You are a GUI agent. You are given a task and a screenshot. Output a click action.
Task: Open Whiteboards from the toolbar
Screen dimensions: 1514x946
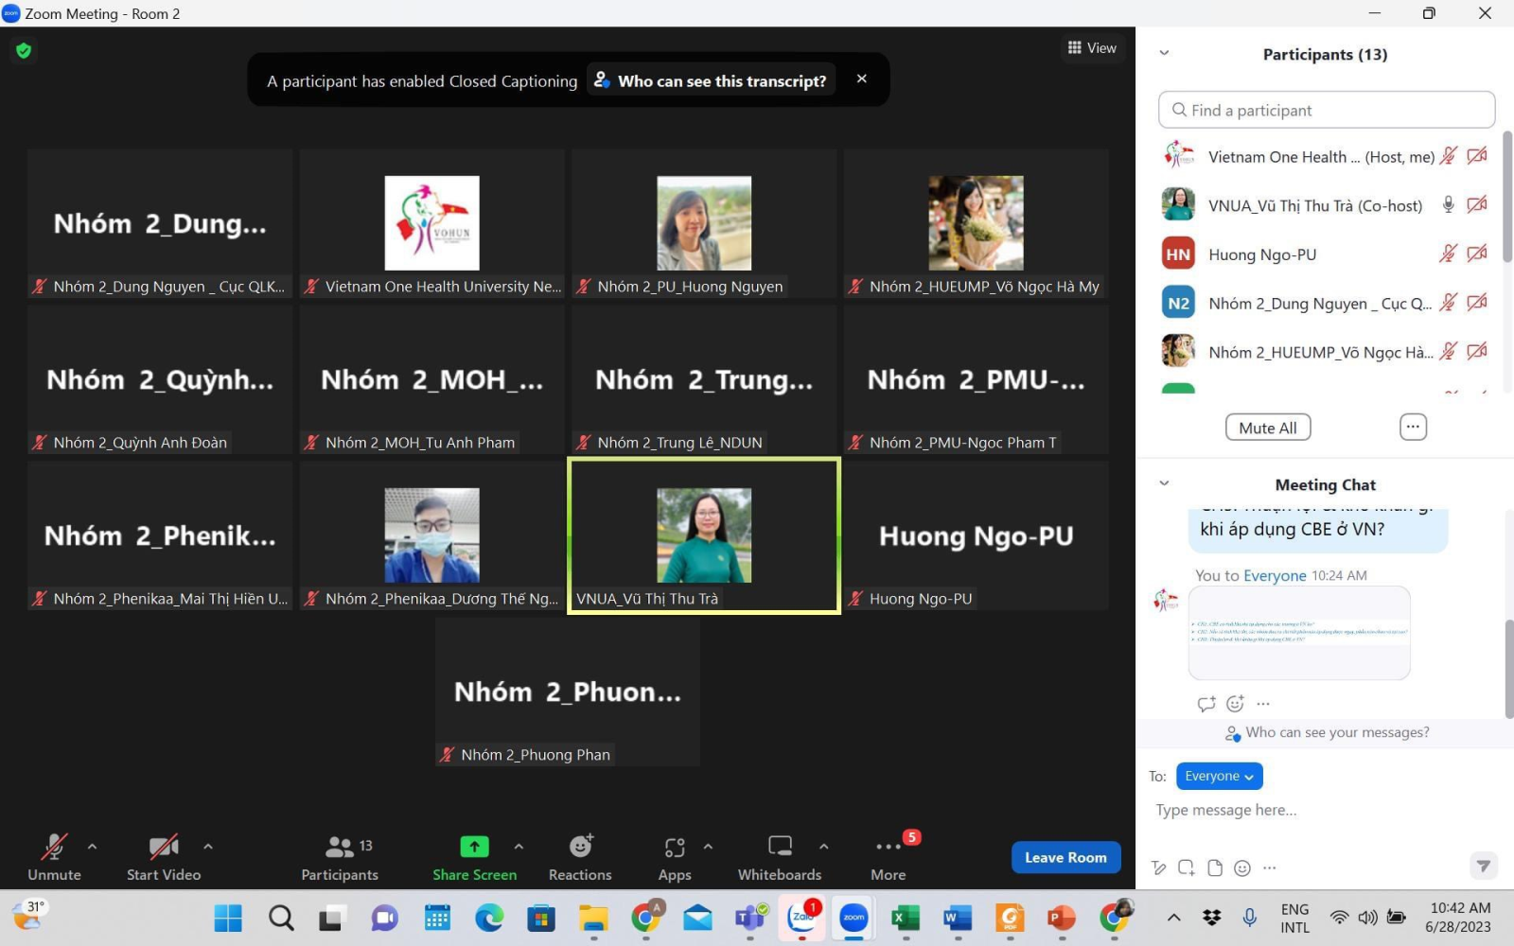point(780,857)
